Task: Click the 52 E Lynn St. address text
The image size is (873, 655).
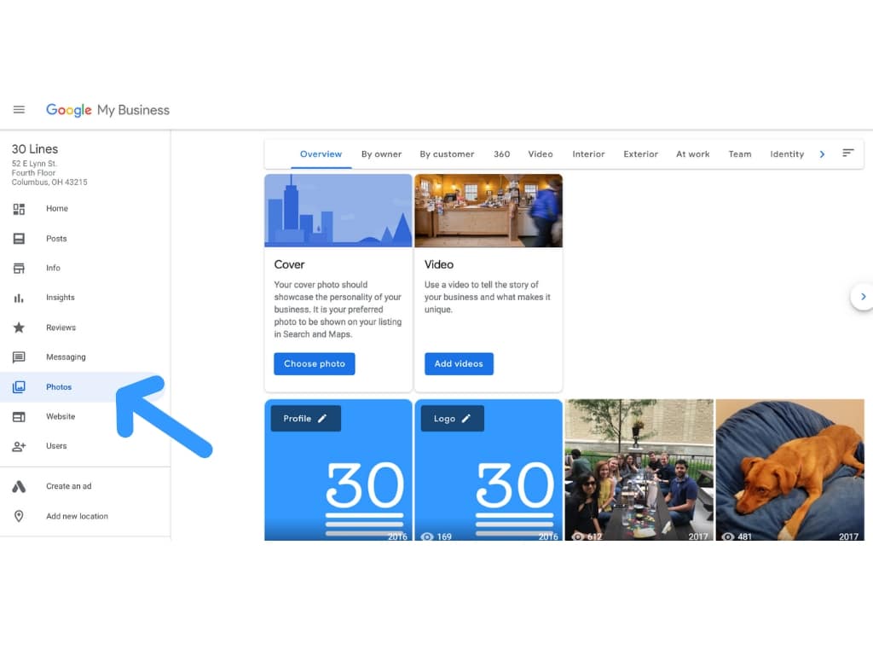Action: pos(34,164)
